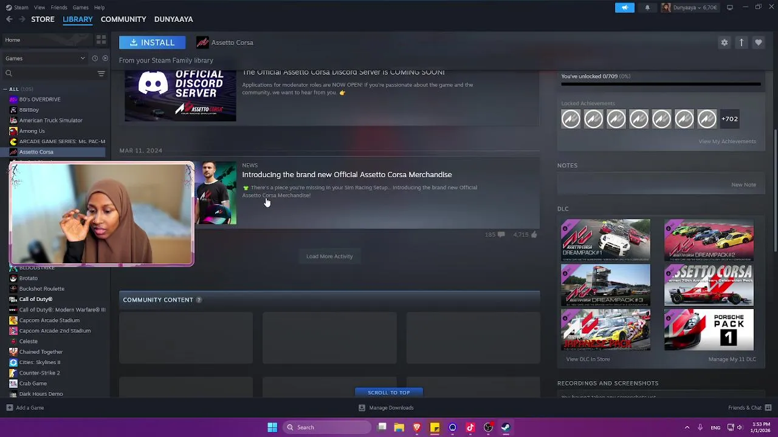Screen dimensions: 778x437
Task: Click Load More Activity
Action: click(x=329, y=256)
